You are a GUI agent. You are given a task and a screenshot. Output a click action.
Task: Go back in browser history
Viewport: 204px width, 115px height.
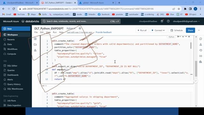click(x=4, y=9)
